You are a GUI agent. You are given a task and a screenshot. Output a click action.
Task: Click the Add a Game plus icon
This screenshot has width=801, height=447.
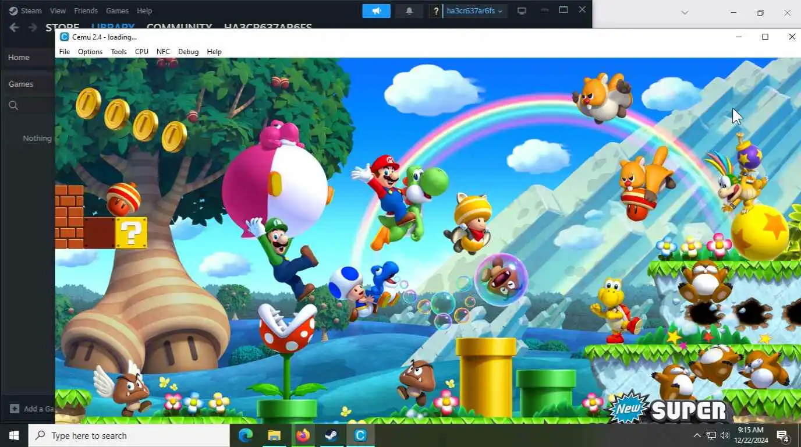point(15,409)
